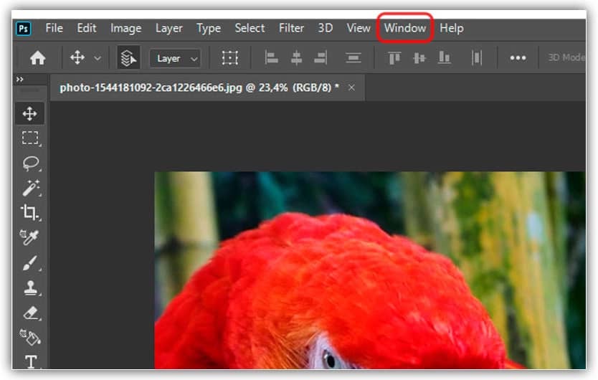Align vertical centers
The width and height of the screenshot is (598, 380).
(x=419, y=58)
